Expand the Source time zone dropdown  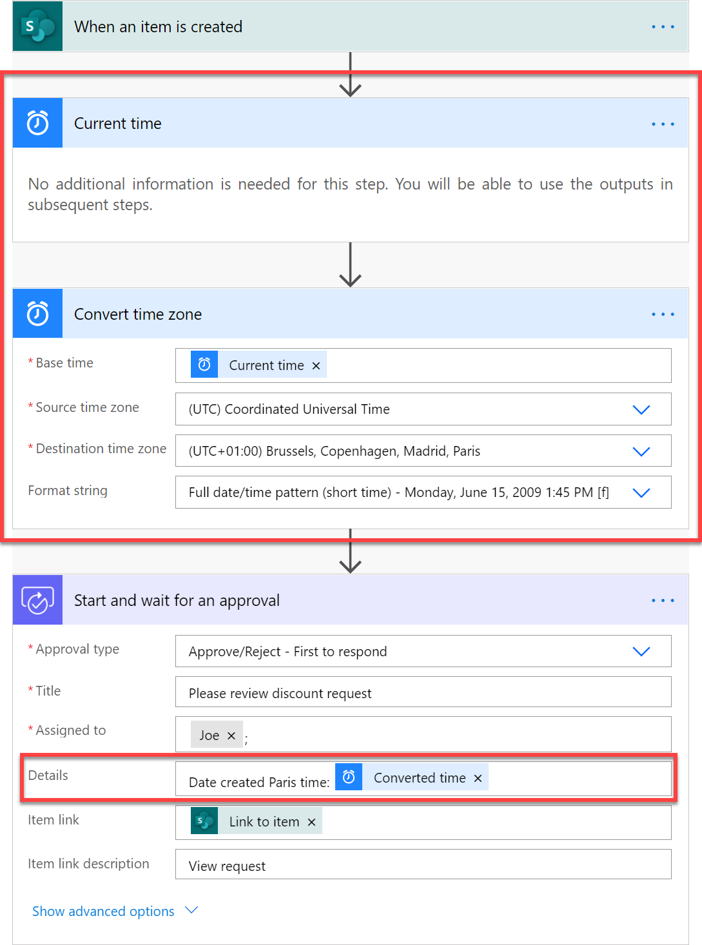641,409
